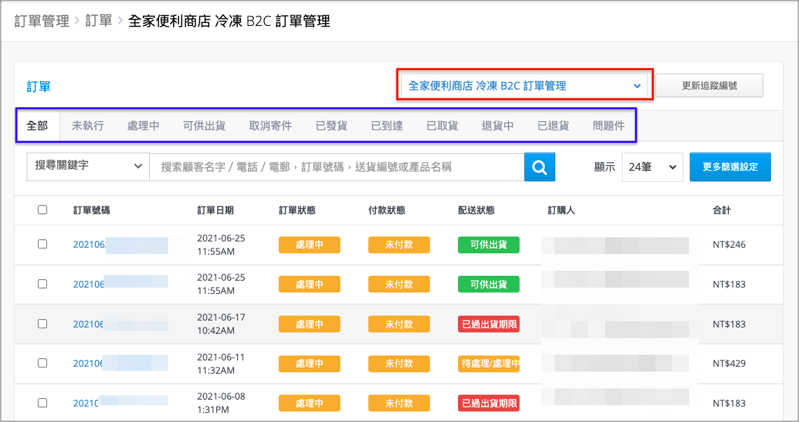Open order number link for NT$246 order

[89, 245]
